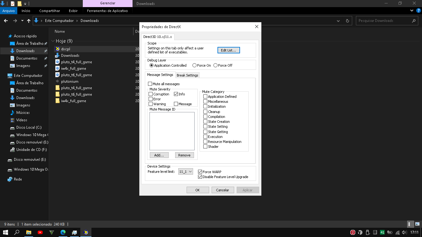Screen dimensions: 422x237
Task: Uncheck Disable Feature Level Upgrade
Action: coord(200,177)
